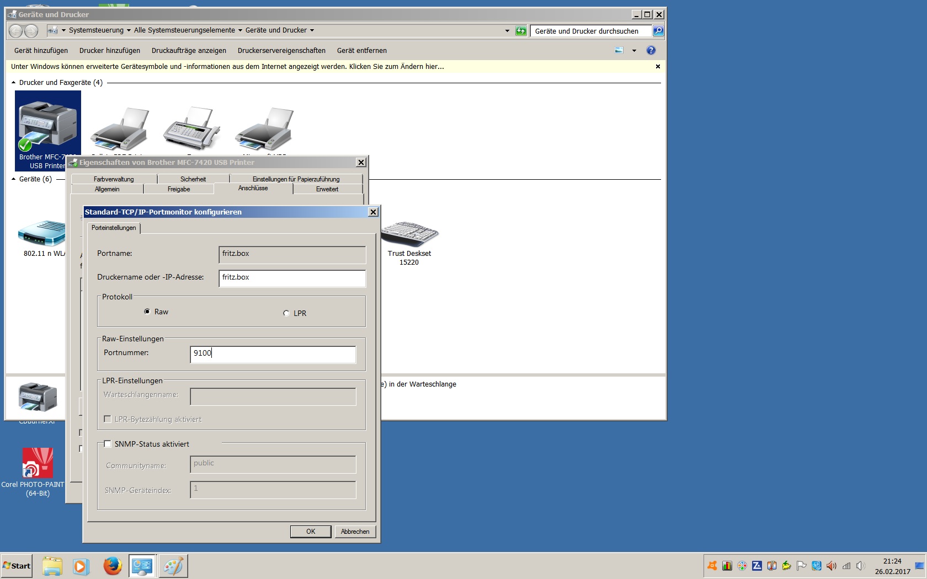This screenshot has height=579, width=927.
Task: Click the view options icon in the toolbar
Action: [619, 50]
